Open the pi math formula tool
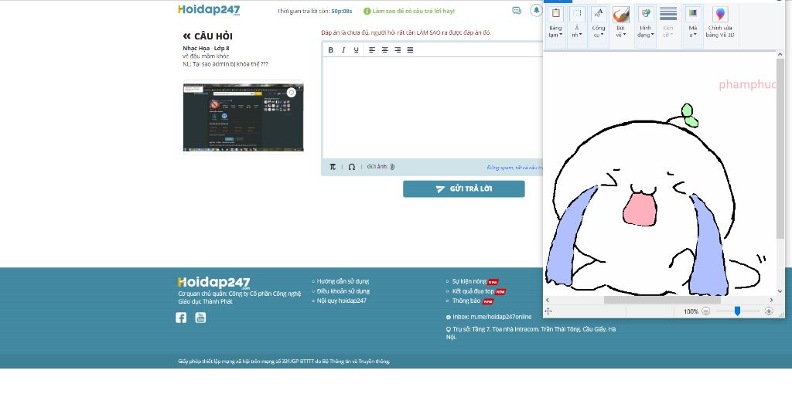Image resolution: width=792 pixels, height=401 pixels. tap(333, 167)
